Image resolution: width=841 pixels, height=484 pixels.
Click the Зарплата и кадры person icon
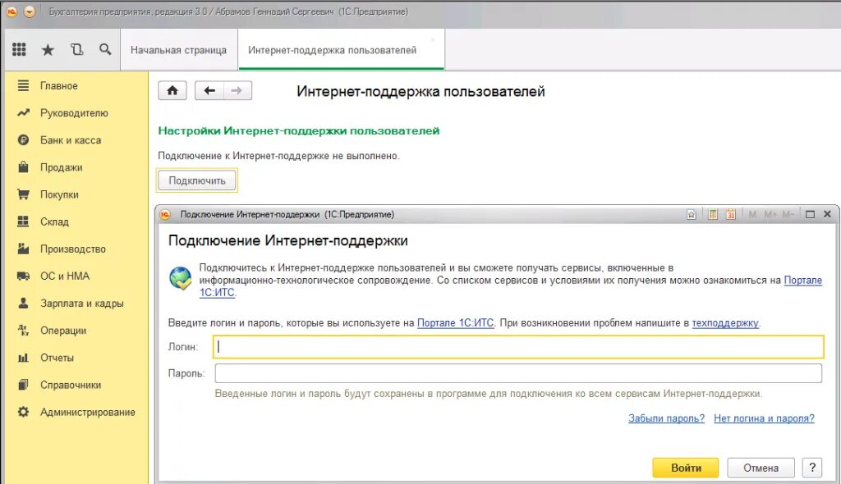point(23,303)
